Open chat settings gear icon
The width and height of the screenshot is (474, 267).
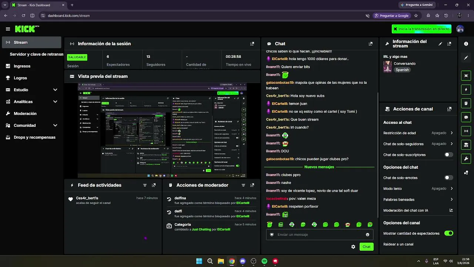(353, 247)
